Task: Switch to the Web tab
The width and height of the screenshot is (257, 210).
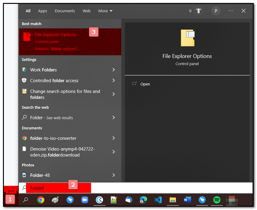Action: [87, 11]
